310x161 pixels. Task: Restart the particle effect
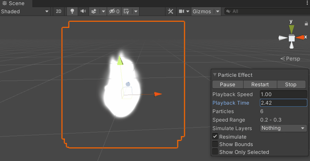[260, 85]
